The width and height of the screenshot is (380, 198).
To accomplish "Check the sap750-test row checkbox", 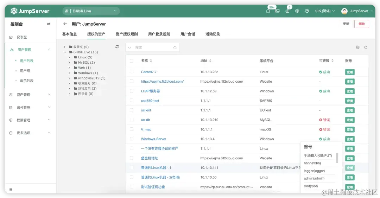I will [x=132, y=100].
